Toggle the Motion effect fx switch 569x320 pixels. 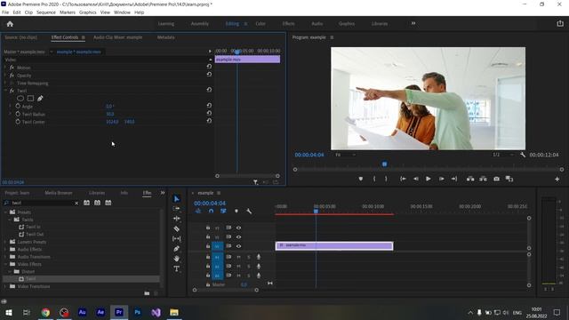(12, 68)
